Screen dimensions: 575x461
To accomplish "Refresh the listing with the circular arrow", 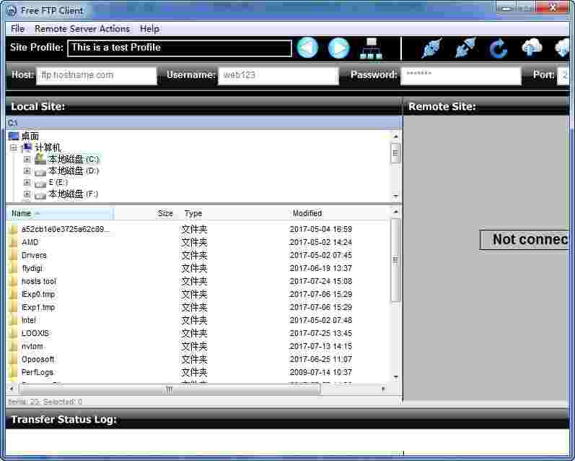I will pyautogui.click(x=499, y=48).
